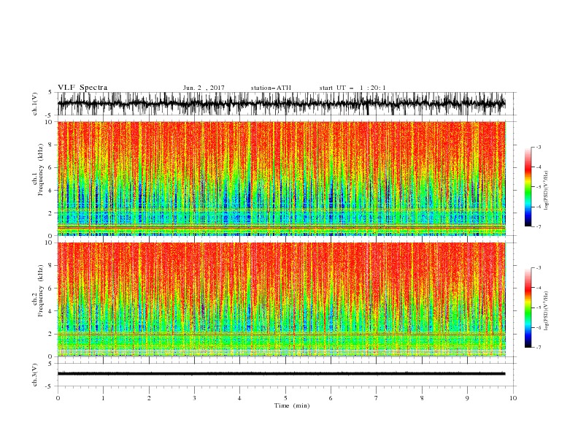The image size is (578, 447).
Task: Click the 'ch.3(V)' axis label
Action: point(35,375)
